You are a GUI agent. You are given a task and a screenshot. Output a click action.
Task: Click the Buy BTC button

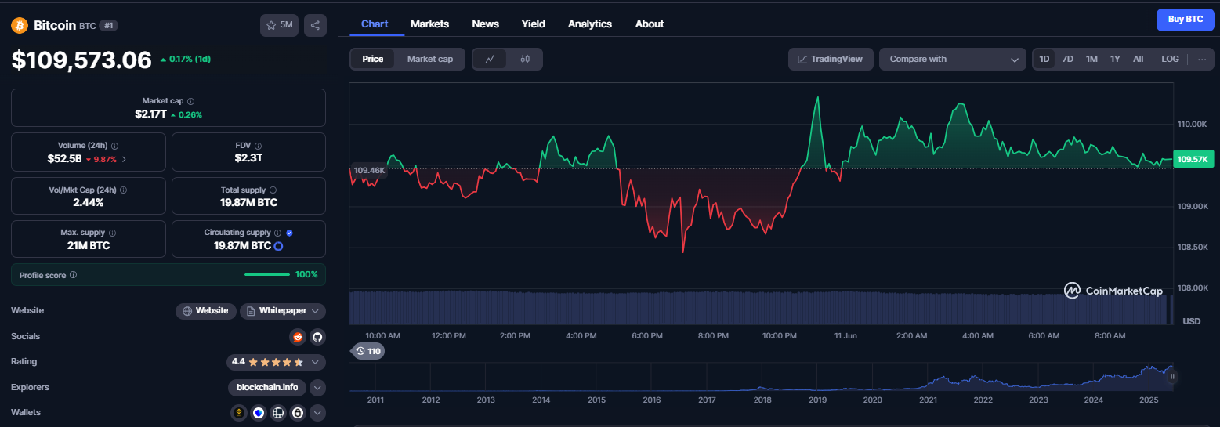click(1186, 19)
